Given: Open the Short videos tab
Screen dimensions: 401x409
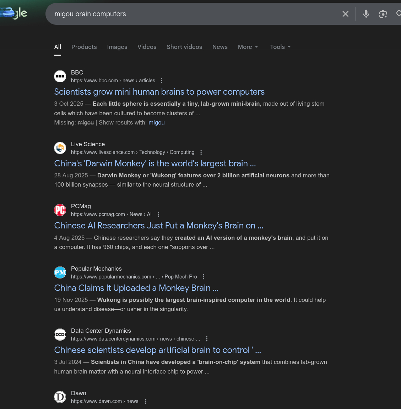Looking at the screenshot, I should click(184, 47).
